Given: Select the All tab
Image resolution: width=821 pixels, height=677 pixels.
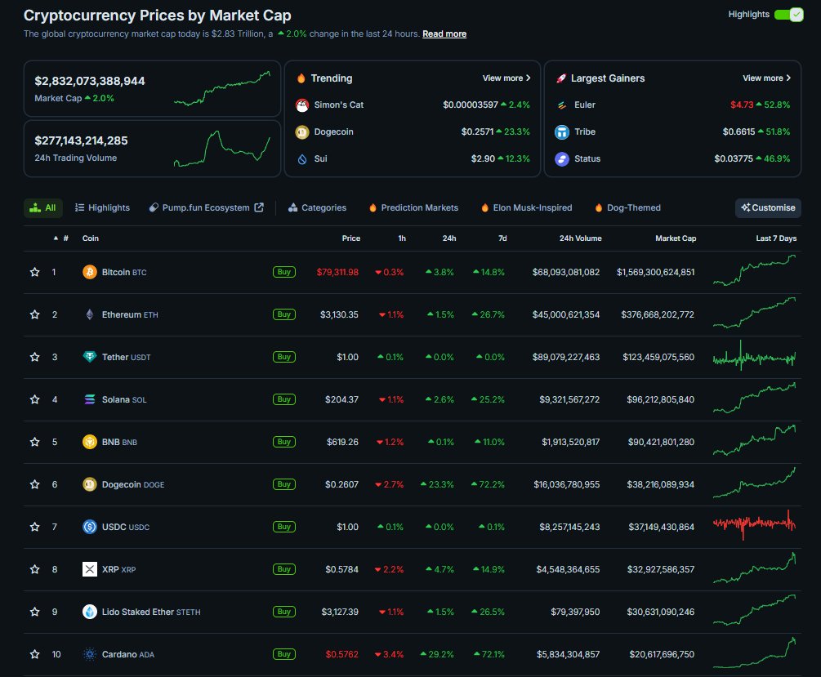Looking at the screenshot, I should pos(43,208).
